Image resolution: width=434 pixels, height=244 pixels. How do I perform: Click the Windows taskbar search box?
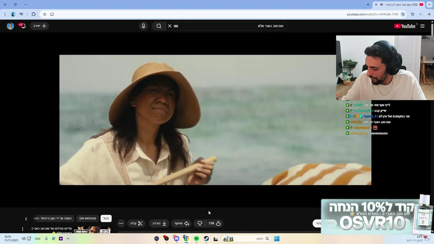tap(246, 239)
